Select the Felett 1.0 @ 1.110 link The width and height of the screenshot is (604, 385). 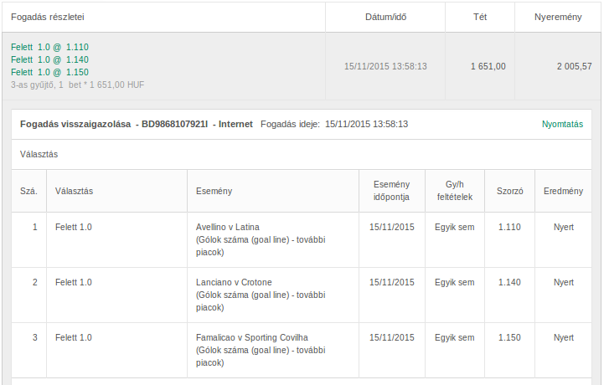pos(49,47)
